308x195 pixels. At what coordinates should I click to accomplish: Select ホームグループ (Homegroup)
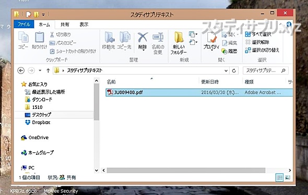point(37,153)
